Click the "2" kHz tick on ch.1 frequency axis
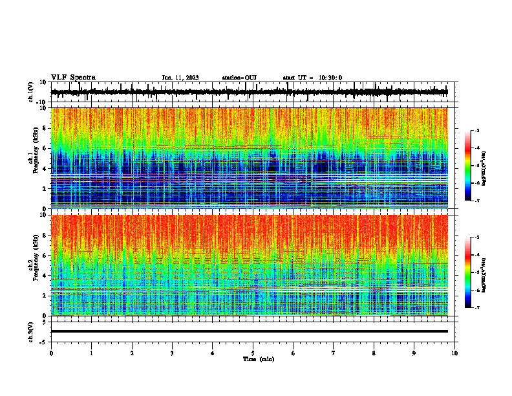Viewport: 512px width, 396px height. click(x=45, y=189)
